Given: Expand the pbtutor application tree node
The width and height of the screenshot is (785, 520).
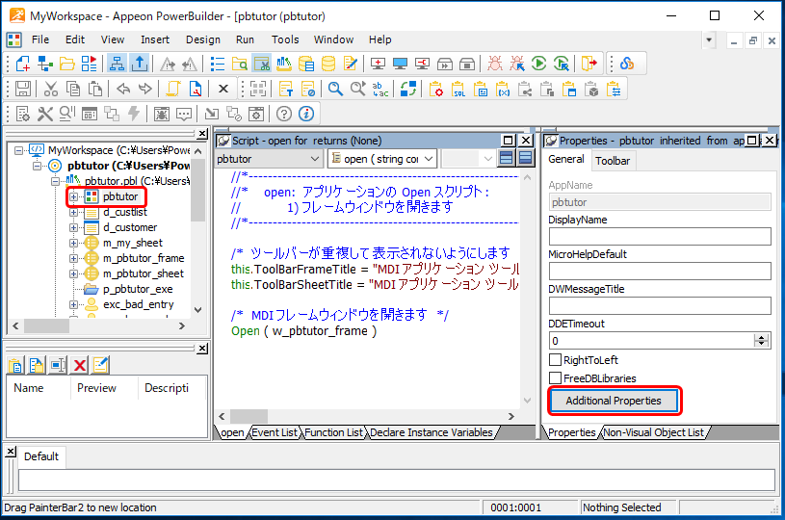Looking at the screenshot, I should tap(73, 196).
